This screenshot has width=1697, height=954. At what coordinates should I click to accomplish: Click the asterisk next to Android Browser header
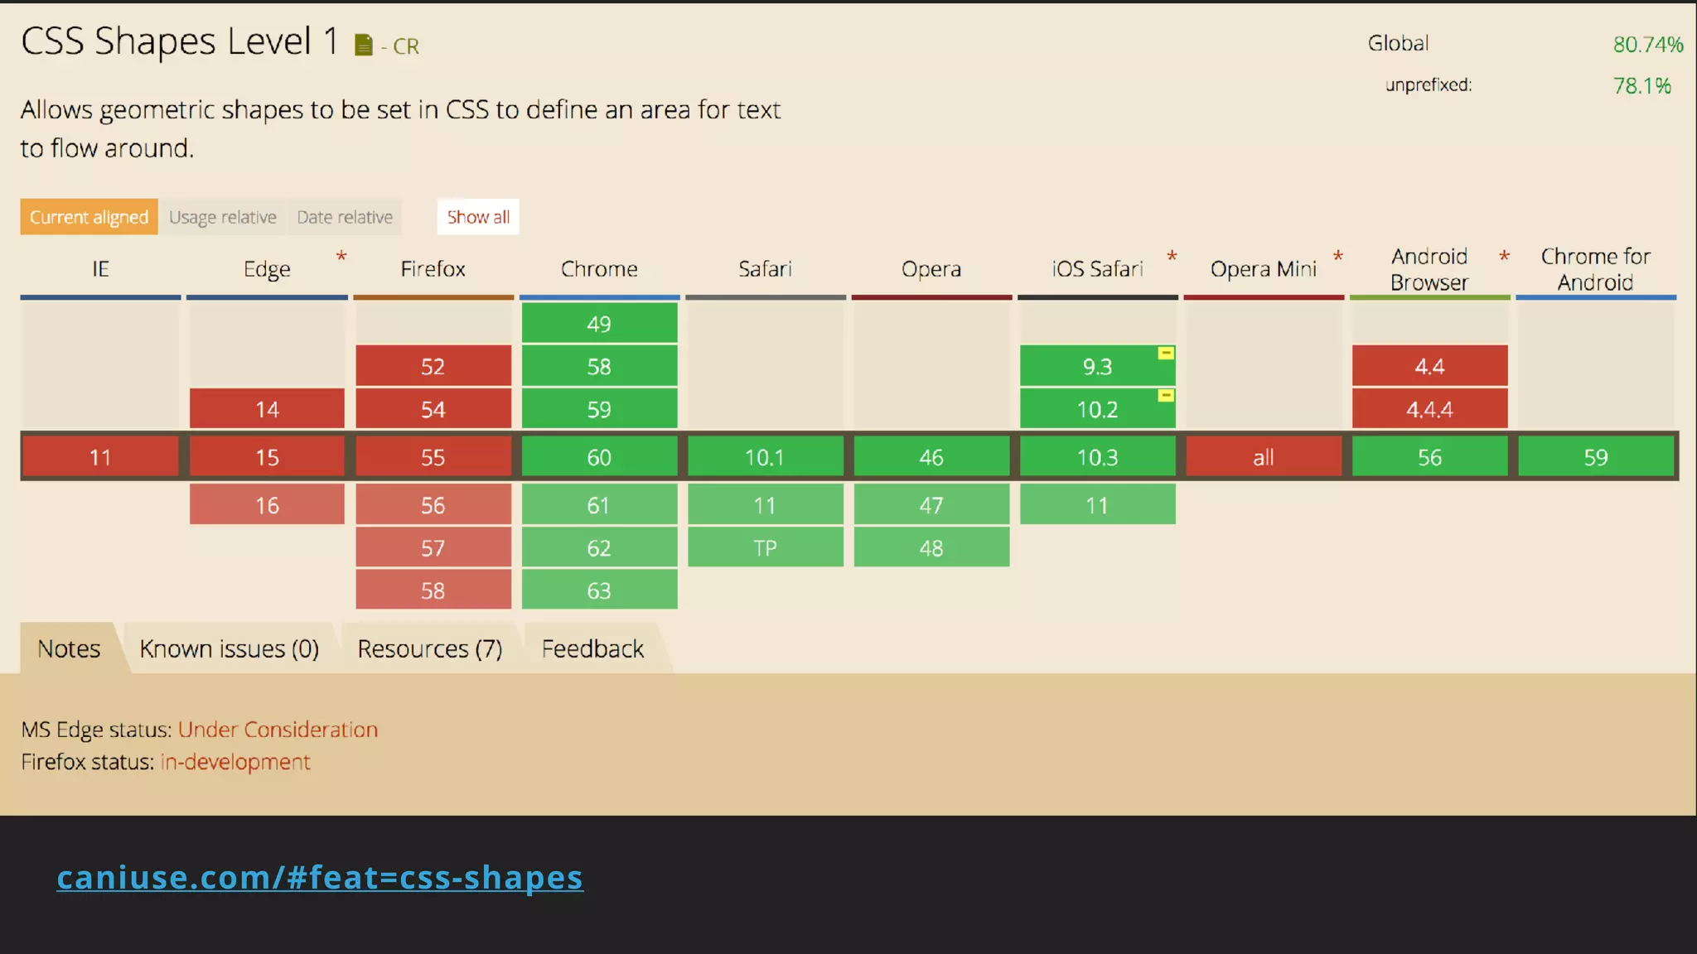coord(1504,257)
